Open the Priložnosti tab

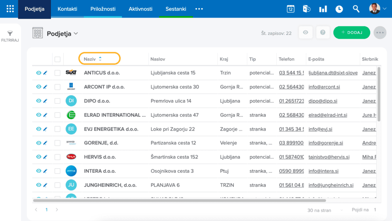(x=103, y=9)
